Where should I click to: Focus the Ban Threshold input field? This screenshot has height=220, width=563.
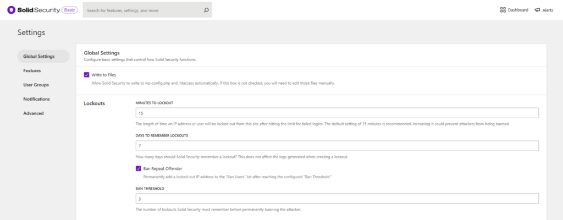pos(336,199)
